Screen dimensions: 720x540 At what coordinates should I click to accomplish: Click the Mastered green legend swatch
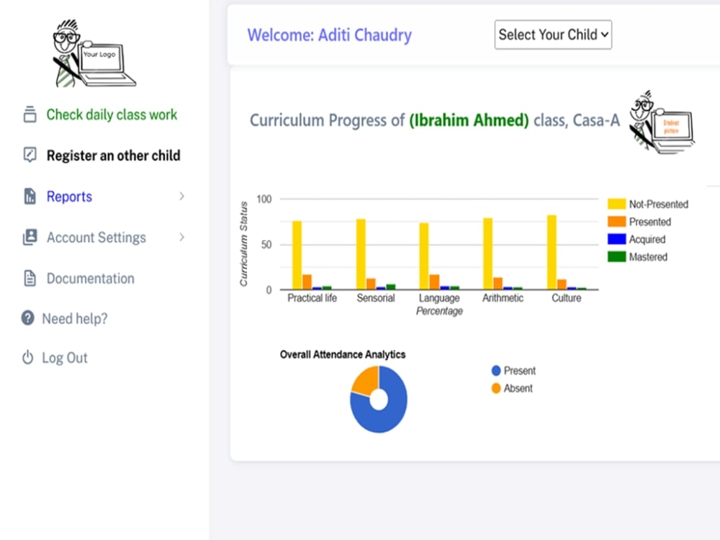point(616,256)
